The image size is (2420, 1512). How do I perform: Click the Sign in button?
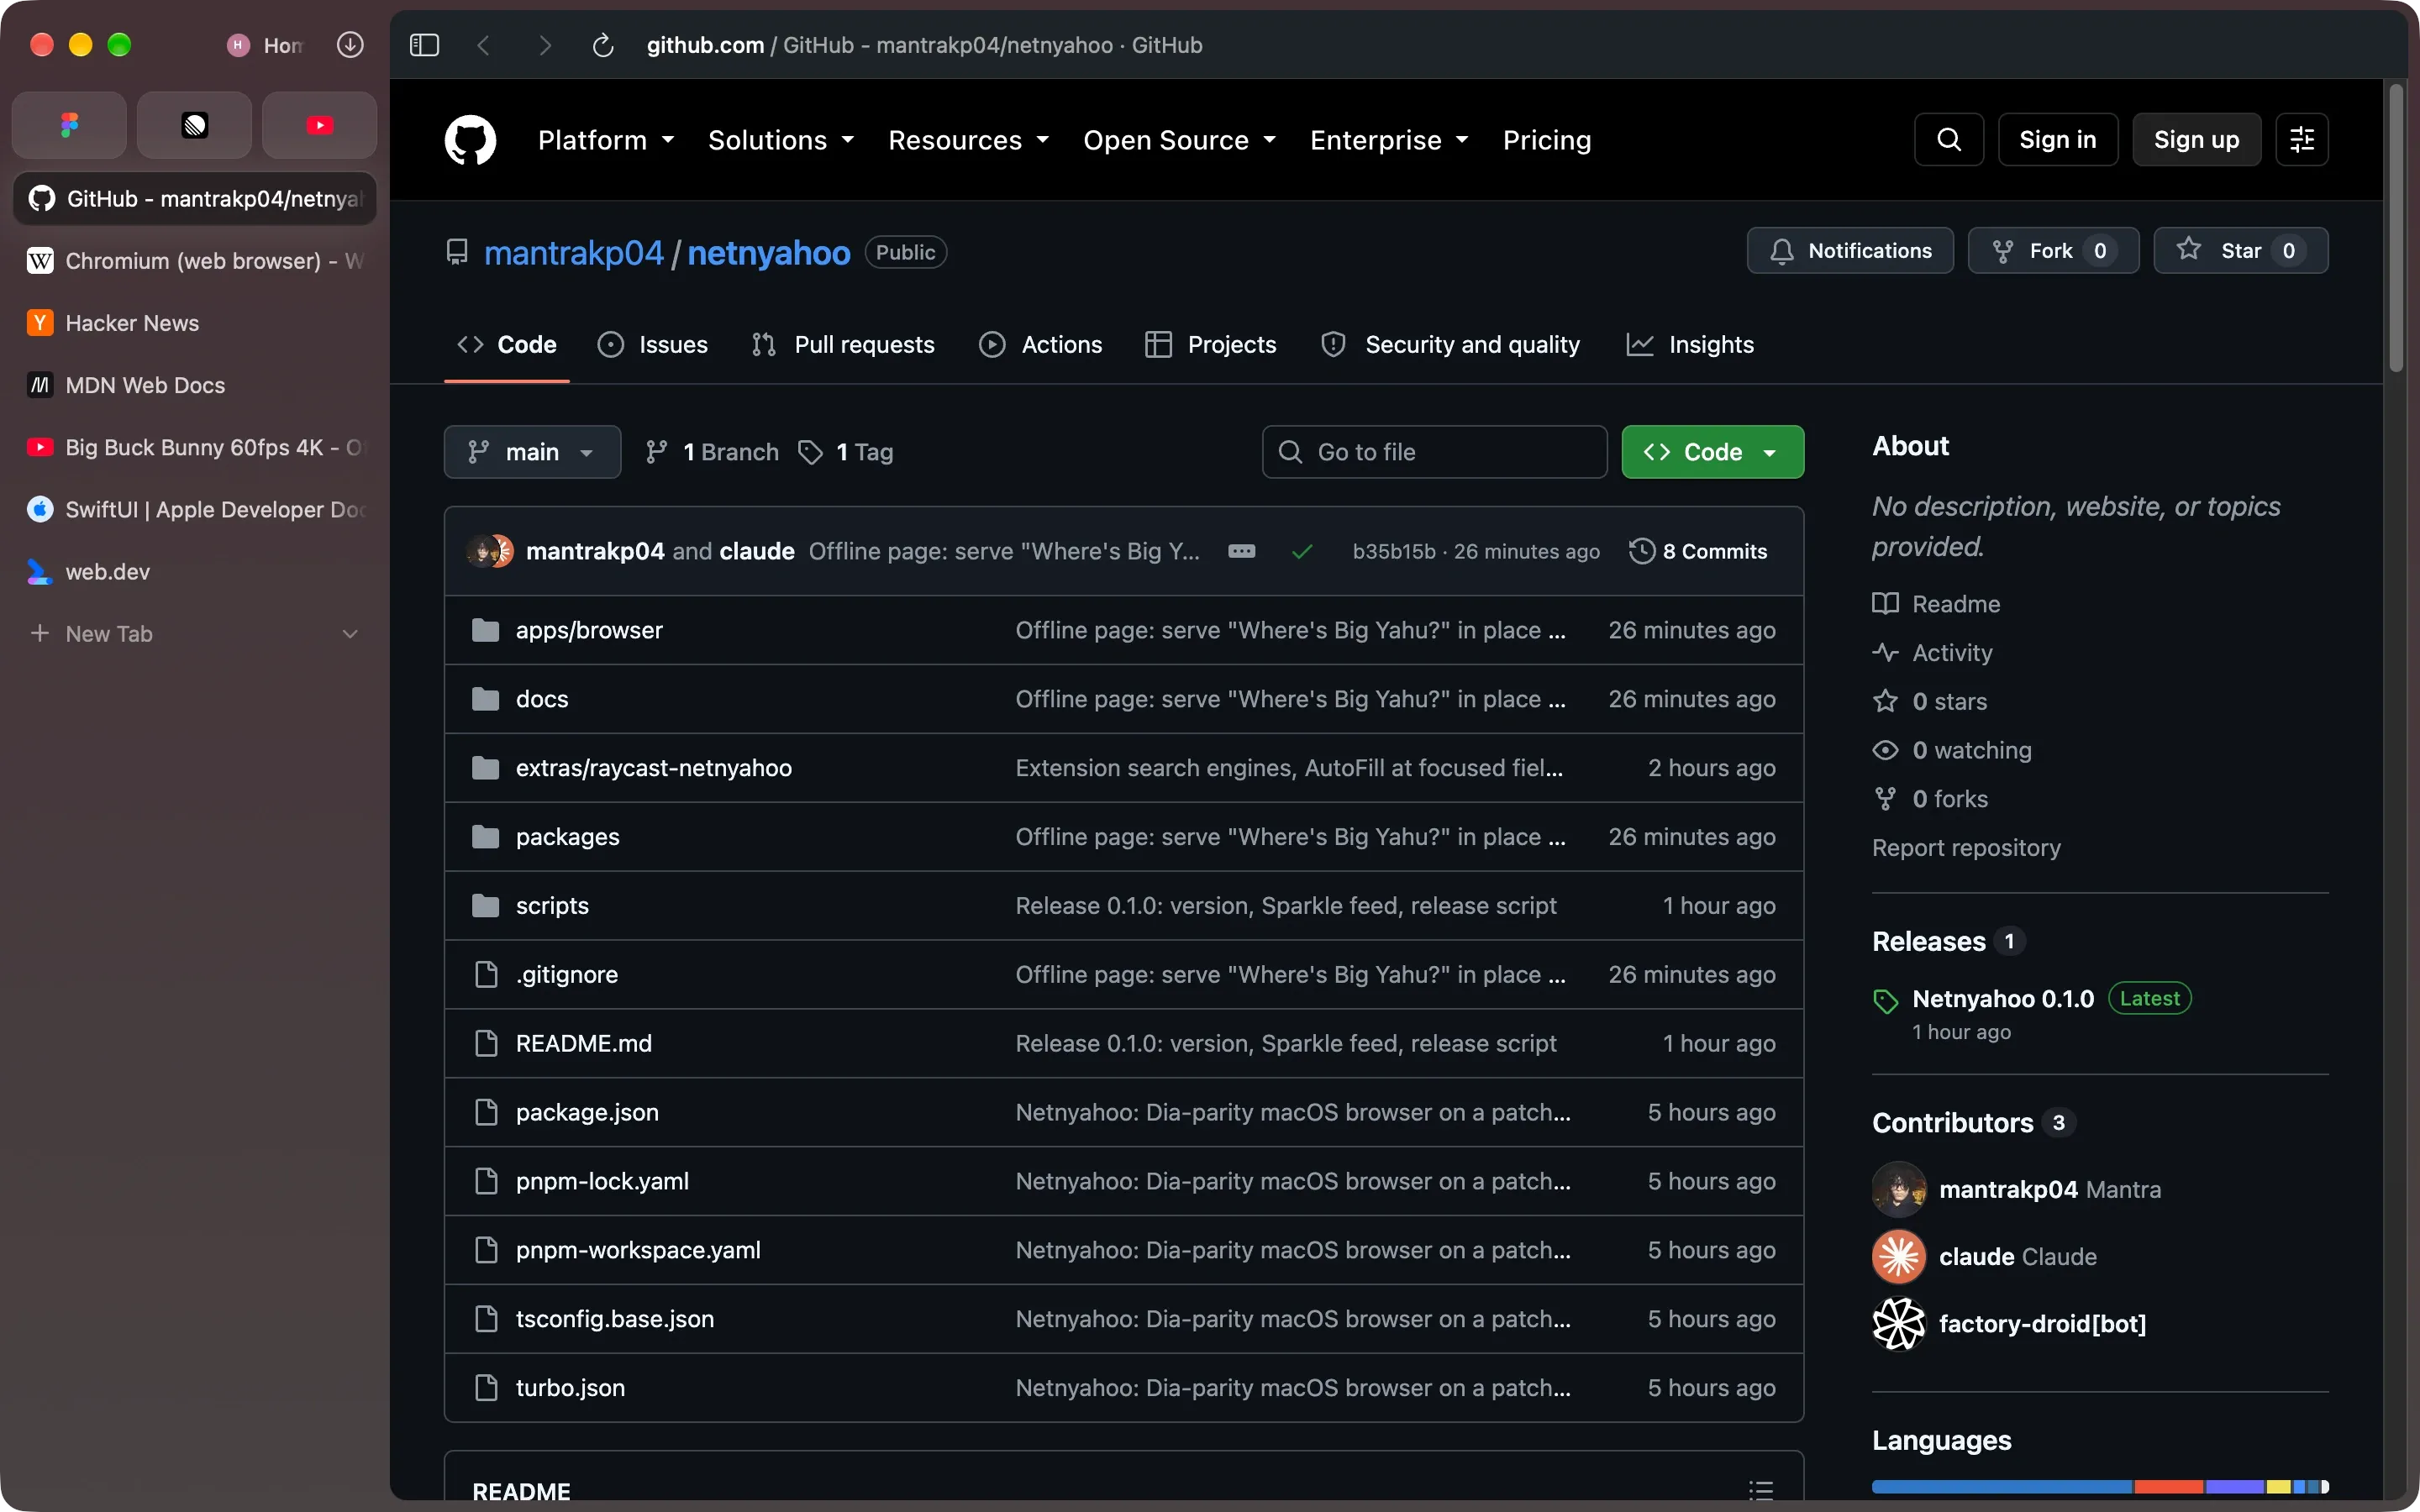coord(2057,140)
